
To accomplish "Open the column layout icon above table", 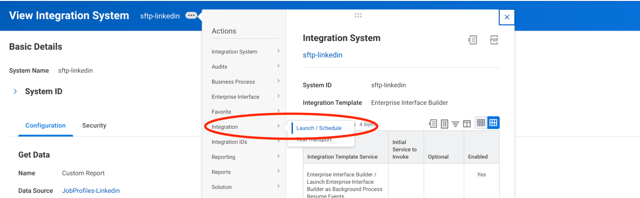I will click(x=467, y=124).
